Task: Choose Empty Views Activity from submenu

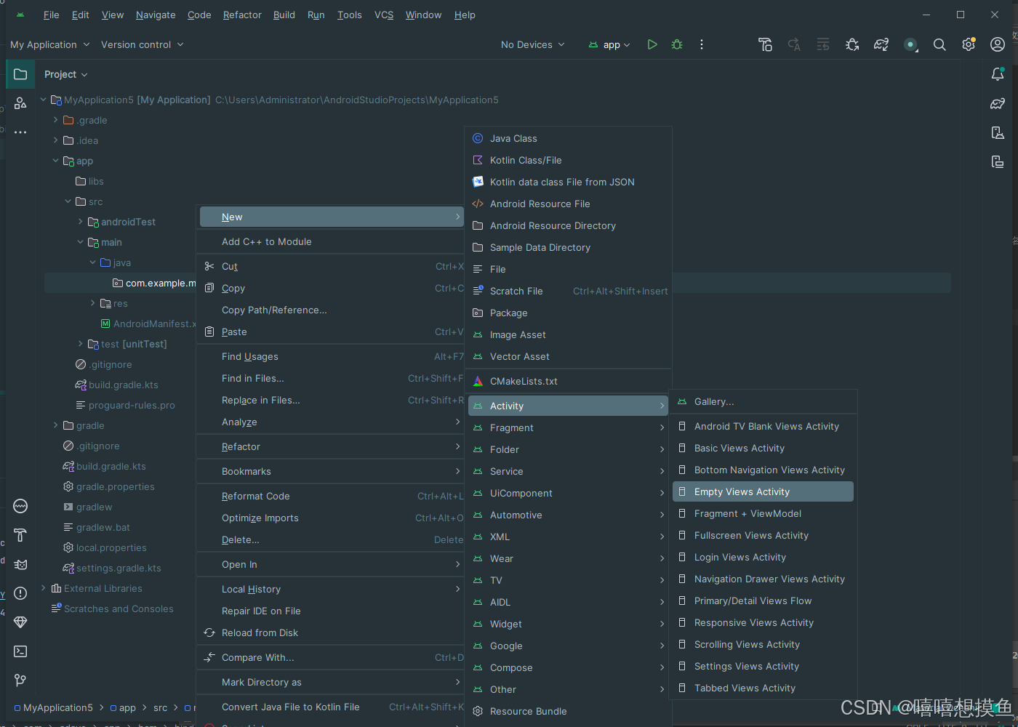Action: (763, 491)
